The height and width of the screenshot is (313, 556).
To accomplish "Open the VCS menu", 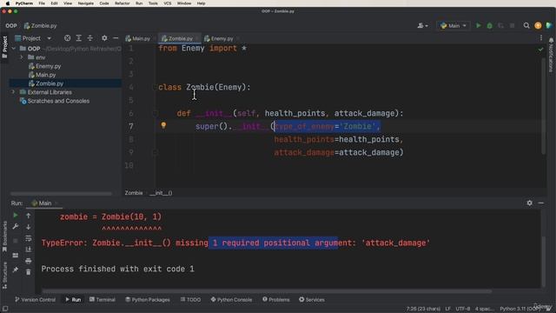I will pos(168,3).
